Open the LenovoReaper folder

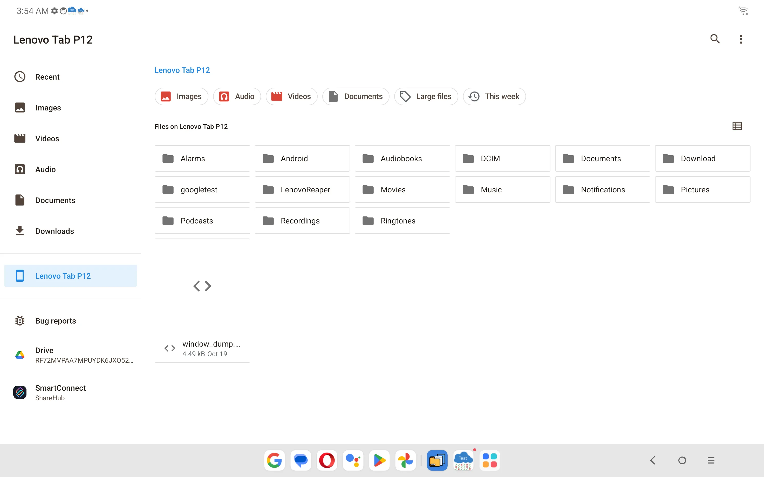302,190
